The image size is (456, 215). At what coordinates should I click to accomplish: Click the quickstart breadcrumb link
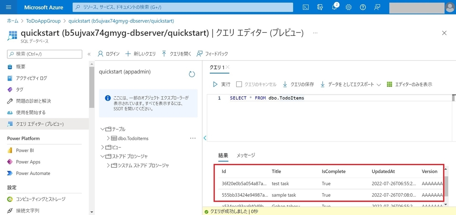(121, 21)
